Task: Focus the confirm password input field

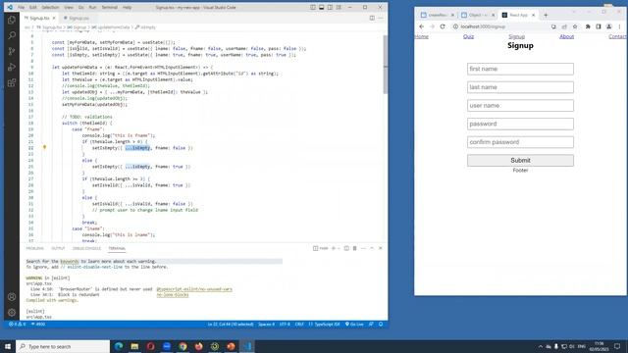Action: [520, 142]
